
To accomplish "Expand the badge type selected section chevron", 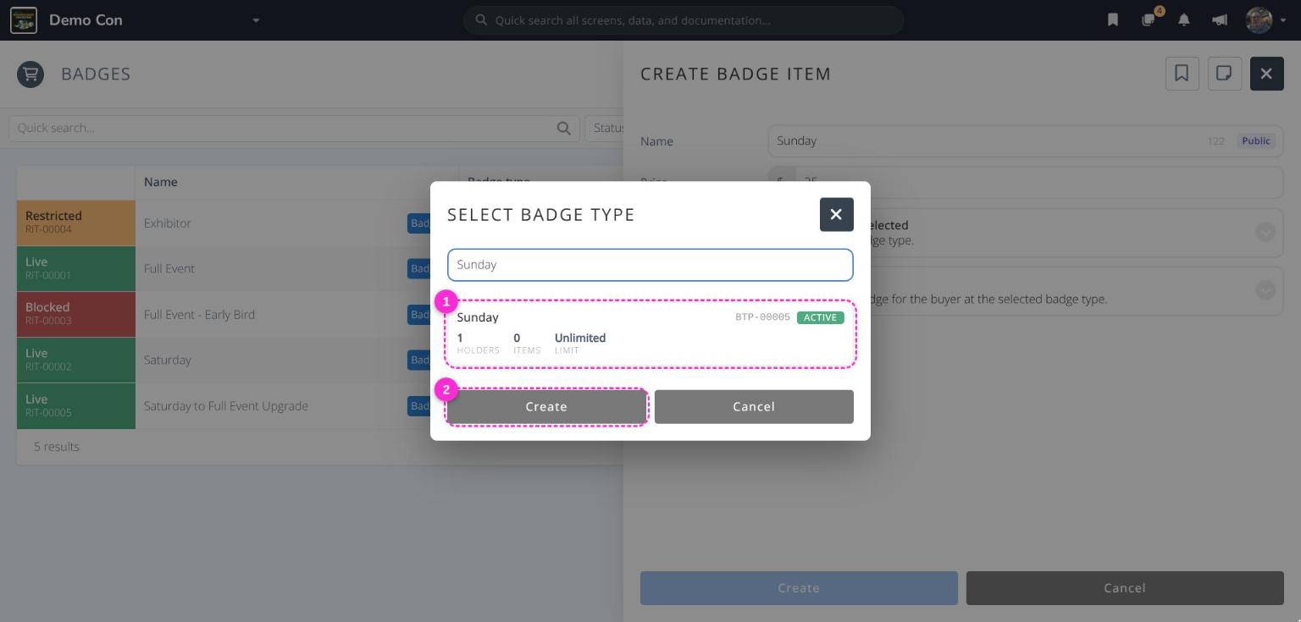I will click(x=1265, y=232).
